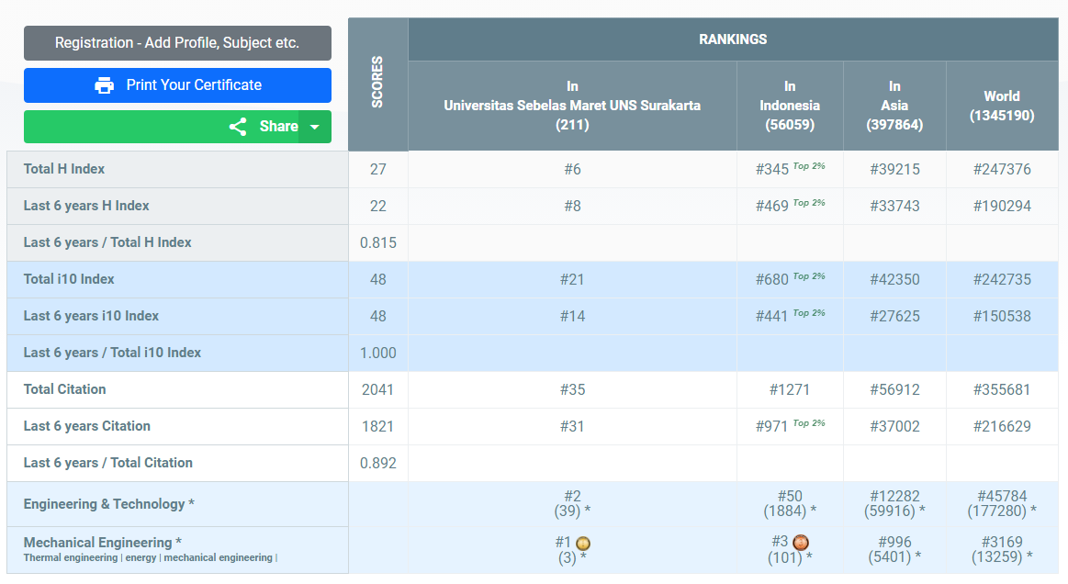This screenshot has width=1068, height=584.
Task: Click the bronze medal badge icon
Action: click(x=801, y=543)
